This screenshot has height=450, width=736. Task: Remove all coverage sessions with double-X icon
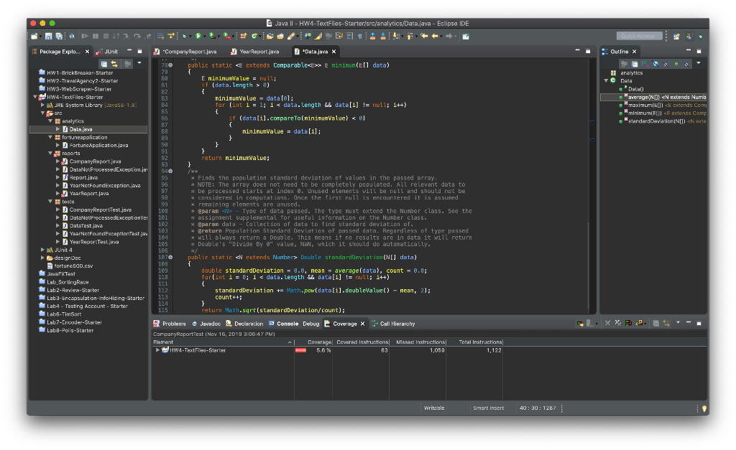click(x=617, y=323)
